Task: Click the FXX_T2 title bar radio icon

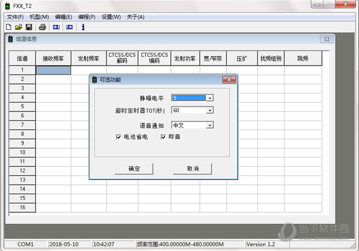Action: (x=7, y=6)
